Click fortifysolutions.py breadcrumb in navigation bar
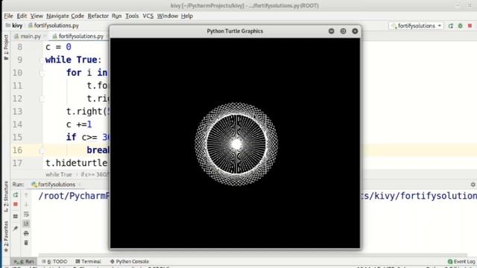The image size is (477, 268). (x=54, y=25)
